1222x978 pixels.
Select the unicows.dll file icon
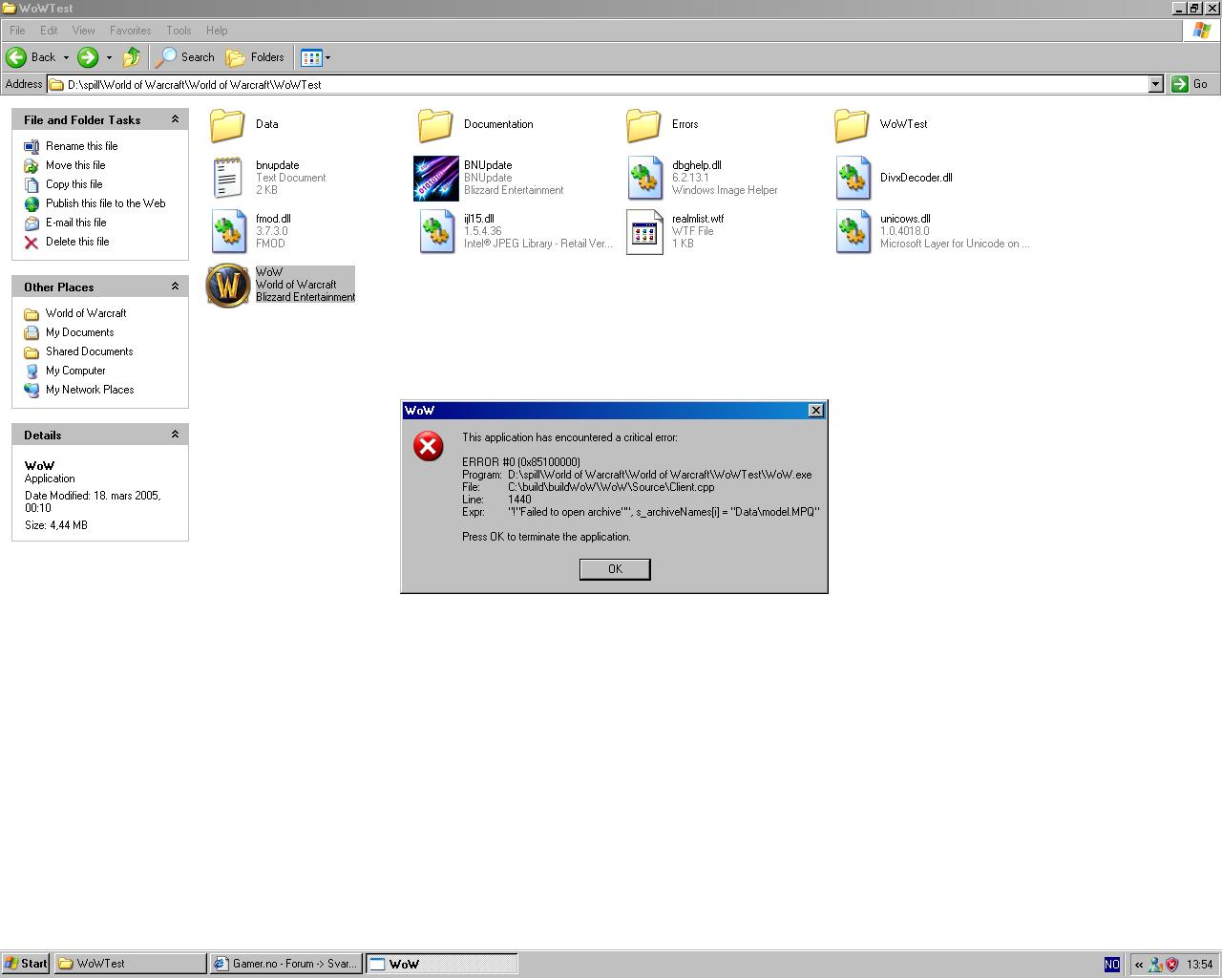point(853,231)
